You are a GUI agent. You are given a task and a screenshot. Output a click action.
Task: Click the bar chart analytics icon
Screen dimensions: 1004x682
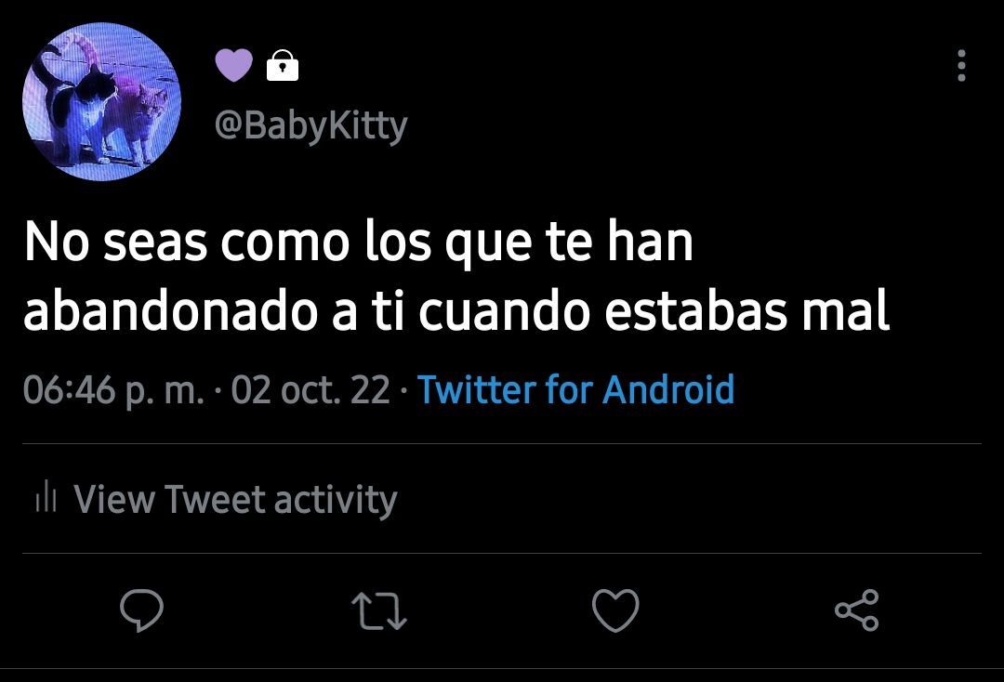coord(46,498)
